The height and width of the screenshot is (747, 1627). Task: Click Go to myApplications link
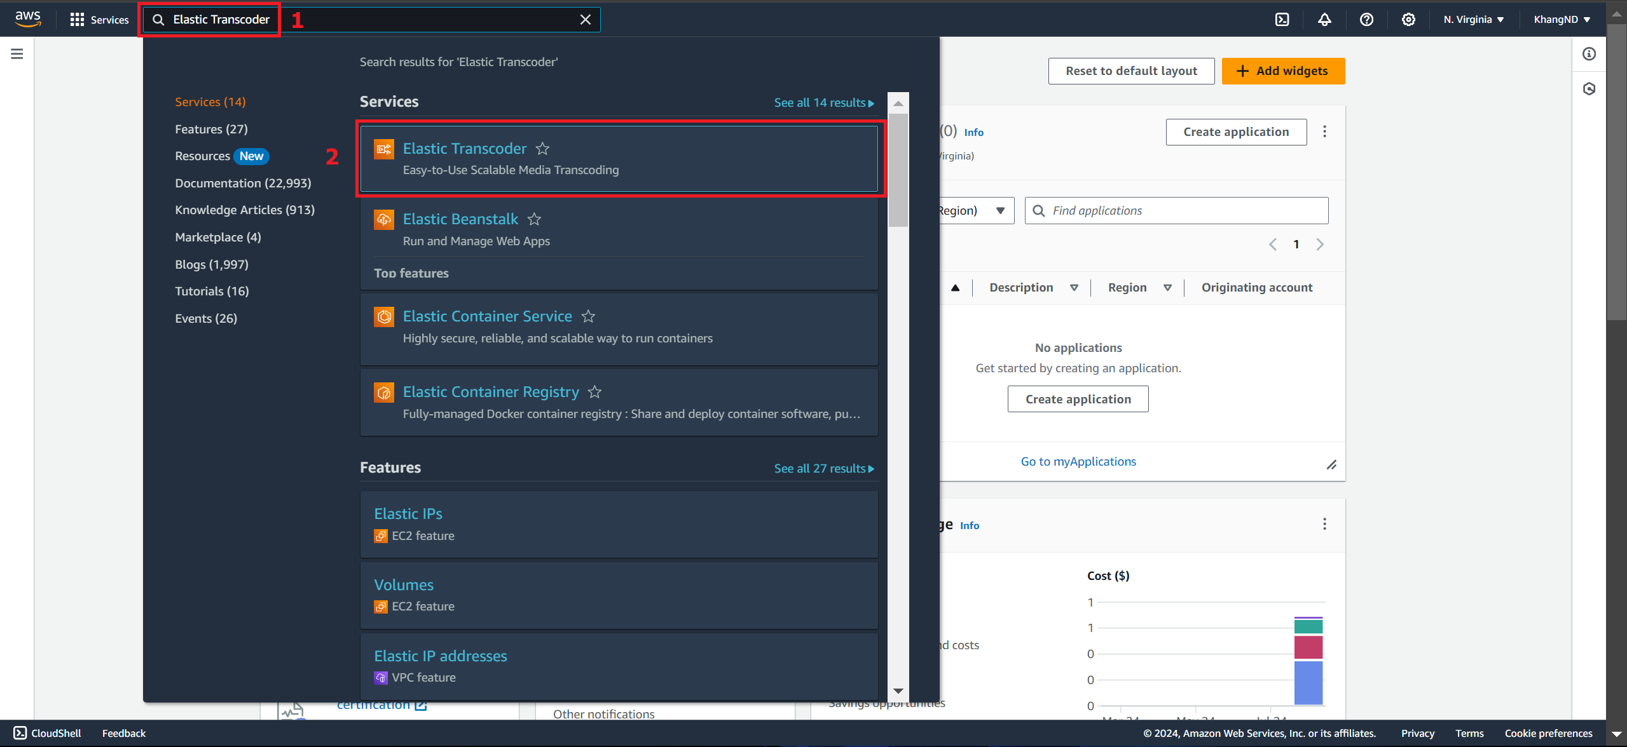click(1078, 462)
